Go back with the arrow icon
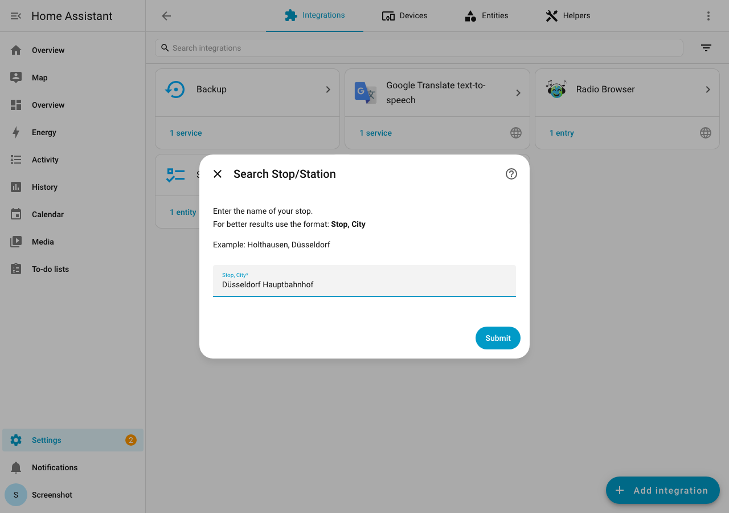The image size is (729, 513). 166,16
